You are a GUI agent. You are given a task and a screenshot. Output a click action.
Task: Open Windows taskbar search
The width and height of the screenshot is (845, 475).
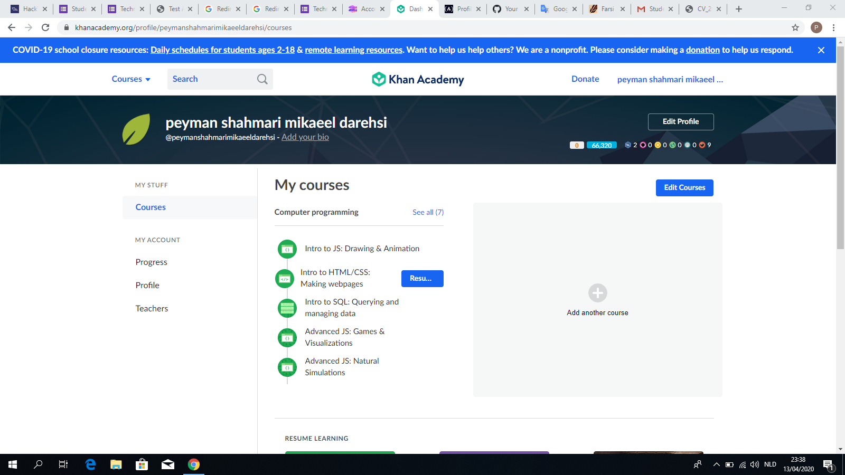coord(38,464)
